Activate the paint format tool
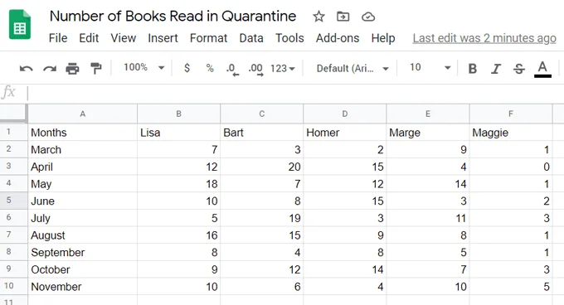This screenshot has width=564, height=305. pyautogui.click(x=95, y=68)
